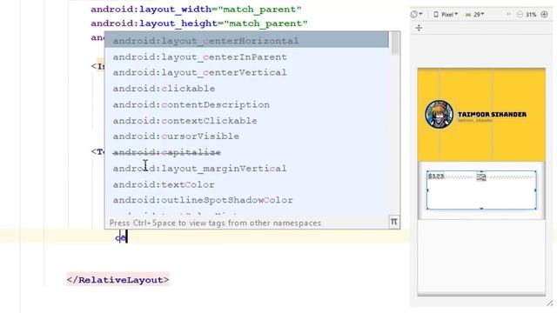Click the pi icon in the autocomplete popup

coord(394,223)
